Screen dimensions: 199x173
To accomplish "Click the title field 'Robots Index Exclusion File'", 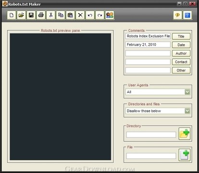I will click(x=148, y=36).
